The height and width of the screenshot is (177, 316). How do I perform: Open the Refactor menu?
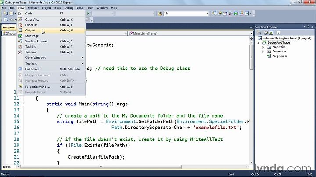click(x=33, y=8)
